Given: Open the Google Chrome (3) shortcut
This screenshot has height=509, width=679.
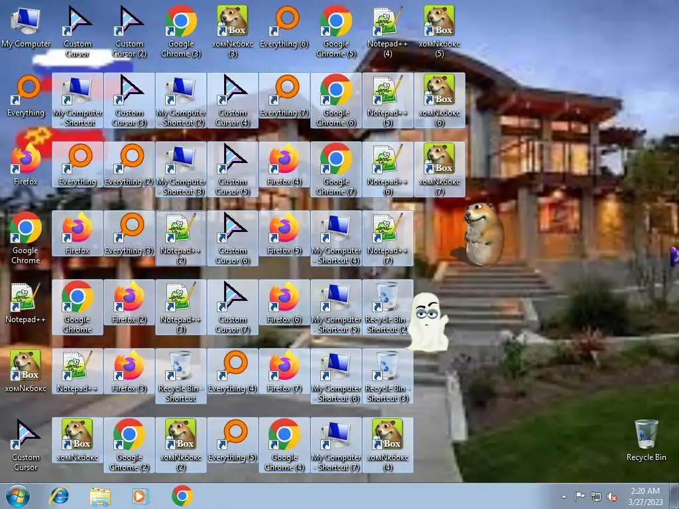Looking at the screenshot, I should [181, 32].
